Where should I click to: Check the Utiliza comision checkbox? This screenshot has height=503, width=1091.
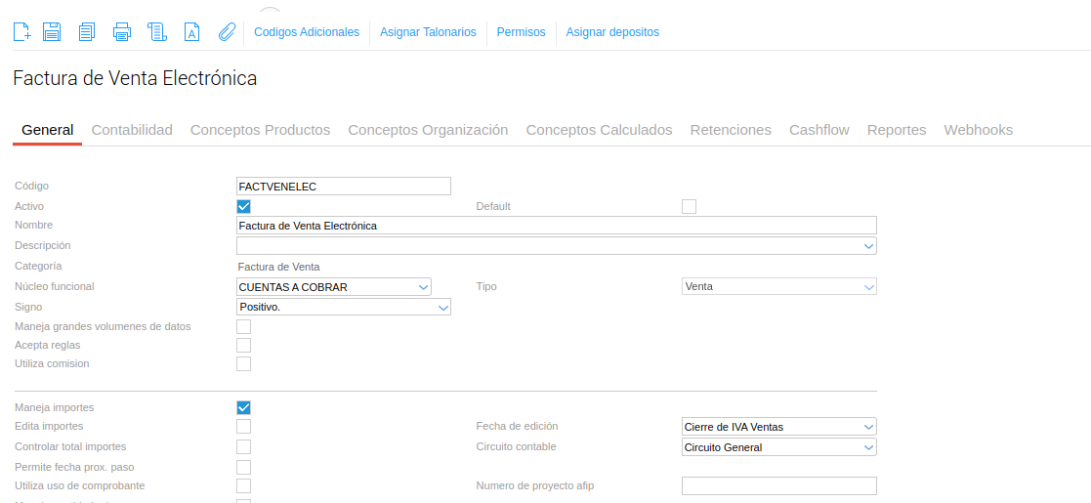(x=243, y=363)
